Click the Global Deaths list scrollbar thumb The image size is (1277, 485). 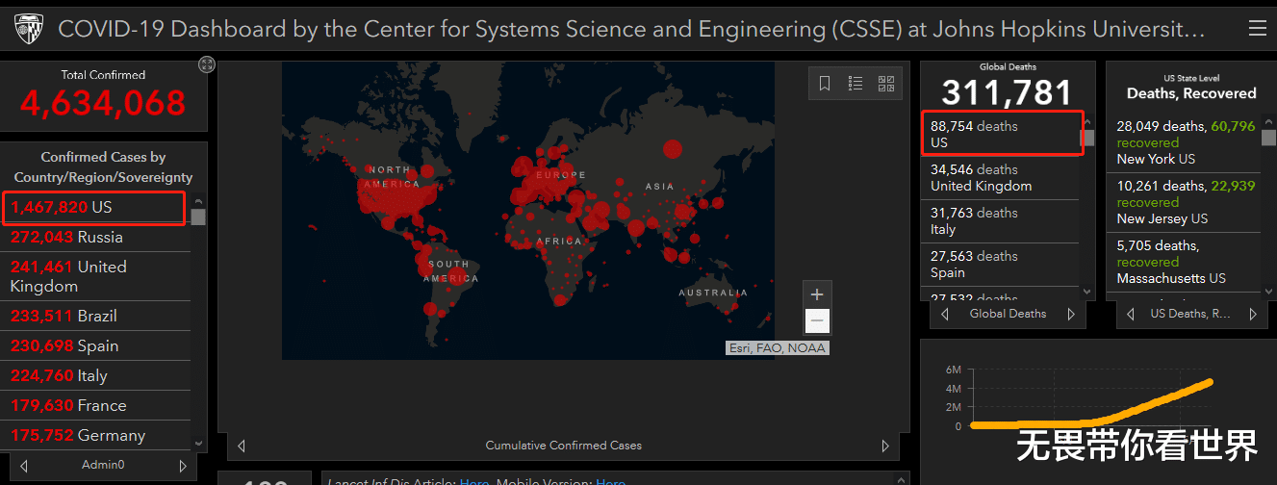click(1088, 139)
